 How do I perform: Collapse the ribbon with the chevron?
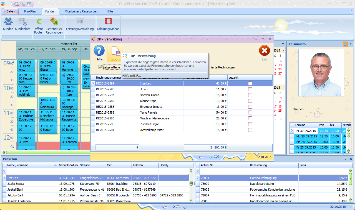coord(351,11)
